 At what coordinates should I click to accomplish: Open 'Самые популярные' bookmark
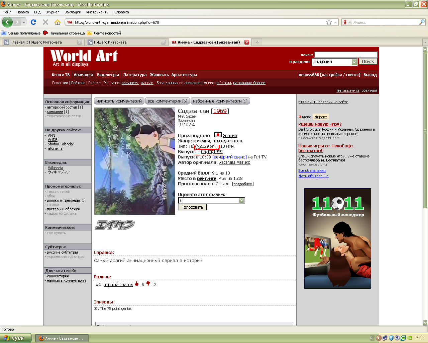tap(21, 33)
